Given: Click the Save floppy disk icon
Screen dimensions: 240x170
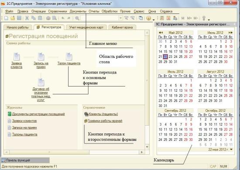Looking at the screenshot, I should (x=19, y=18).
